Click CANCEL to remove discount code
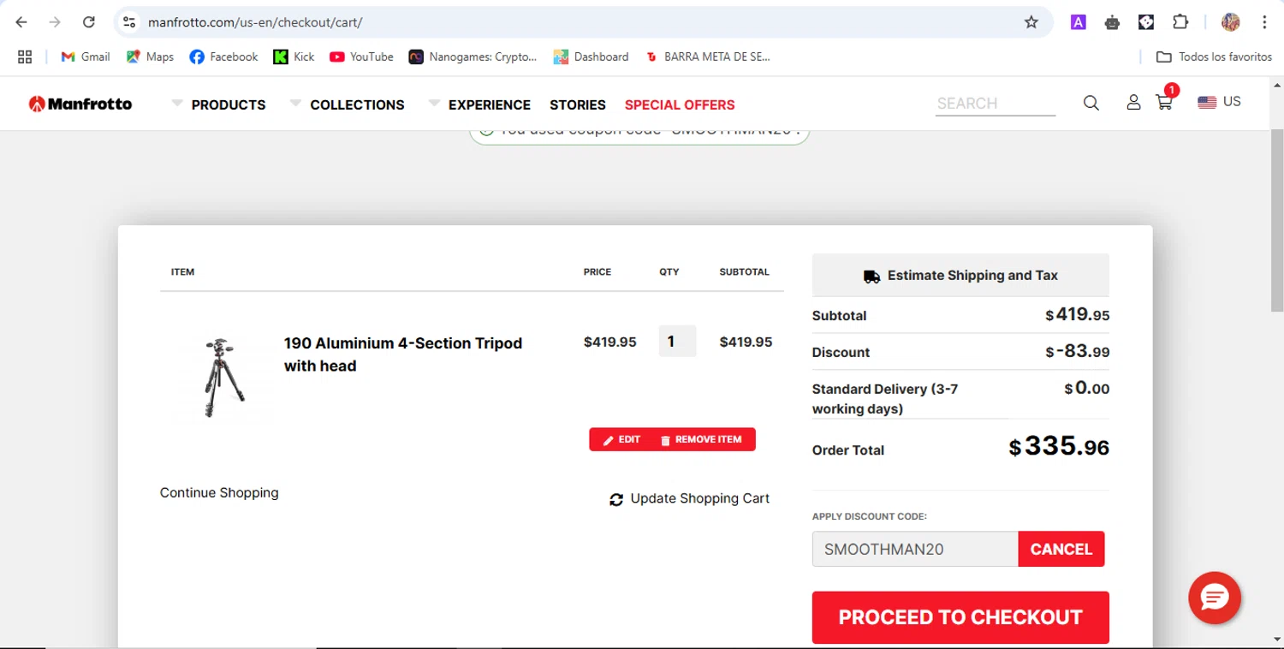 (x=1061, y=549)
